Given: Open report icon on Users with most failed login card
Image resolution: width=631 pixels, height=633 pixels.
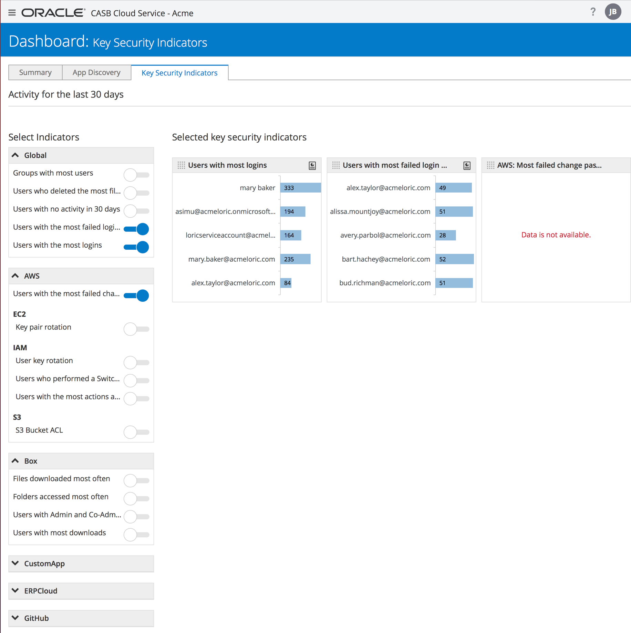Looking at the screenshot, I should [467, 166].
